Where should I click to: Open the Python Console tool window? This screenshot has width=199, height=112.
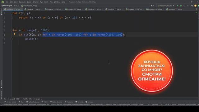tap(56, 102)
